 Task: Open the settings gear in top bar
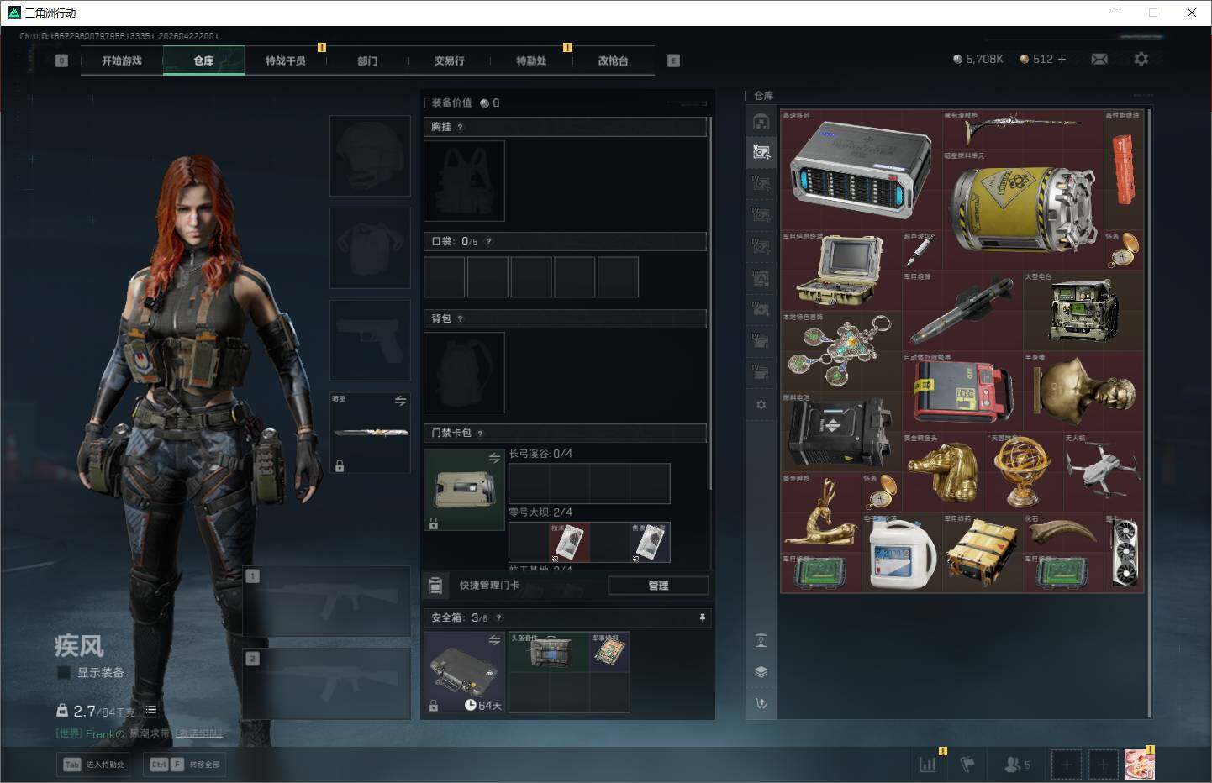pyautogui.click(x=1141, y=59)
